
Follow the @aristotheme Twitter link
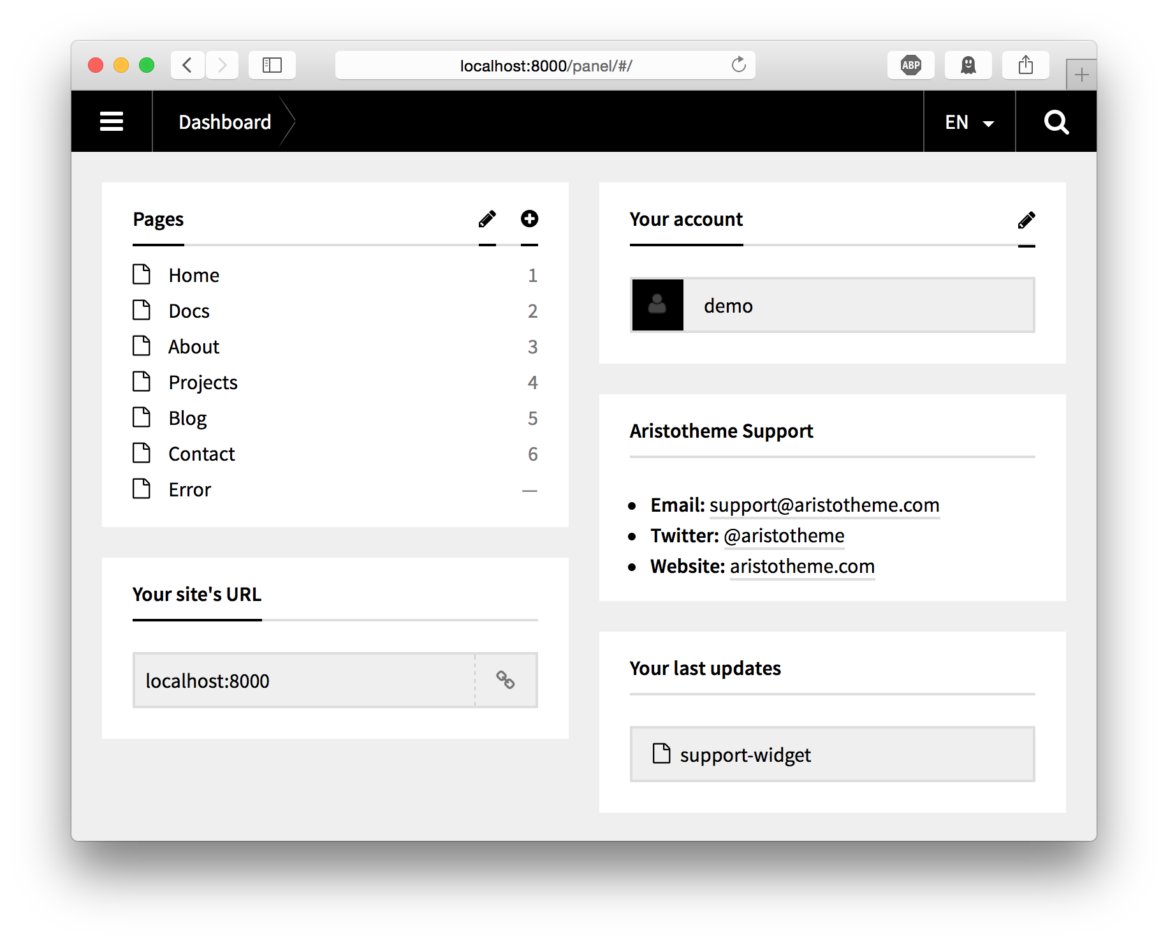784,535
